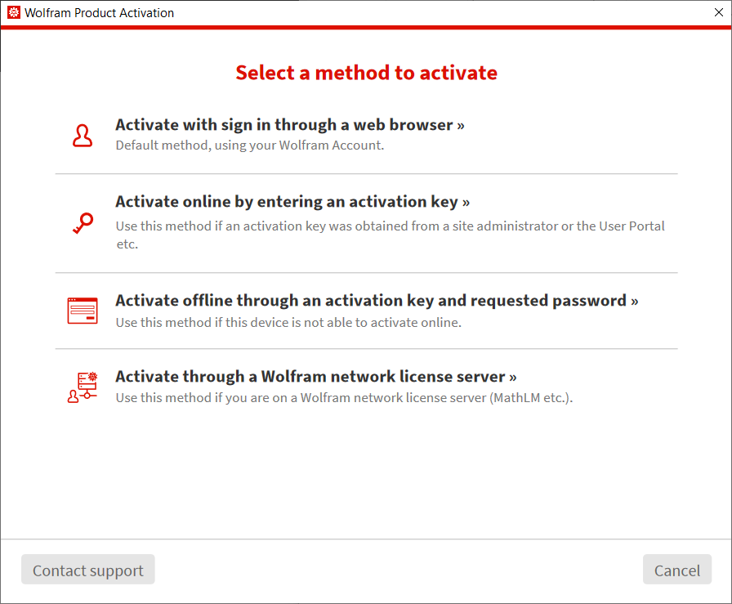Click the Contact support button
The height and width of the screenshot is (604, 732).
click(87, 570)
